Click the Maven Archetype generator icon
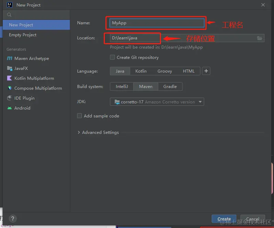The height and width of the screenshot is (228, 274). point(10,58)
